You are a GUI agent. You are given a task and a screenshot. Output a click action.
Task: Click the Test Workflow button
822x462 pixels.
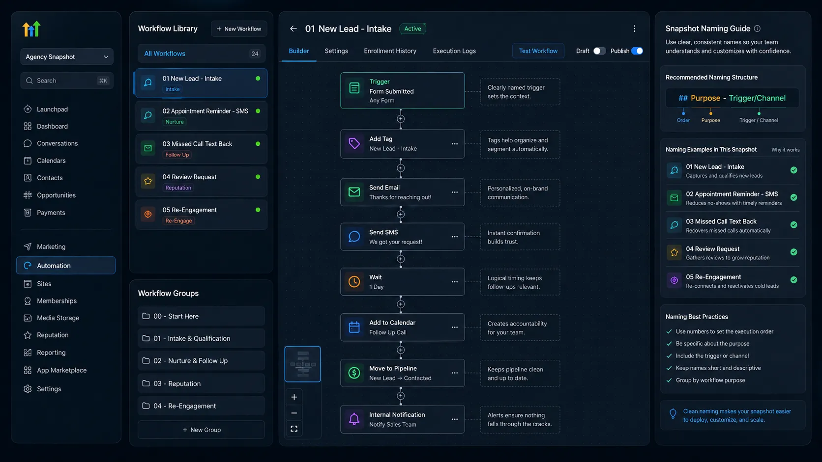point(538,51)
